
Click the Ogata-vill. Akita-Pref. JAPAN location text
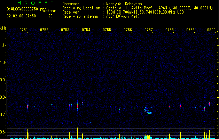tap(159, 8)
